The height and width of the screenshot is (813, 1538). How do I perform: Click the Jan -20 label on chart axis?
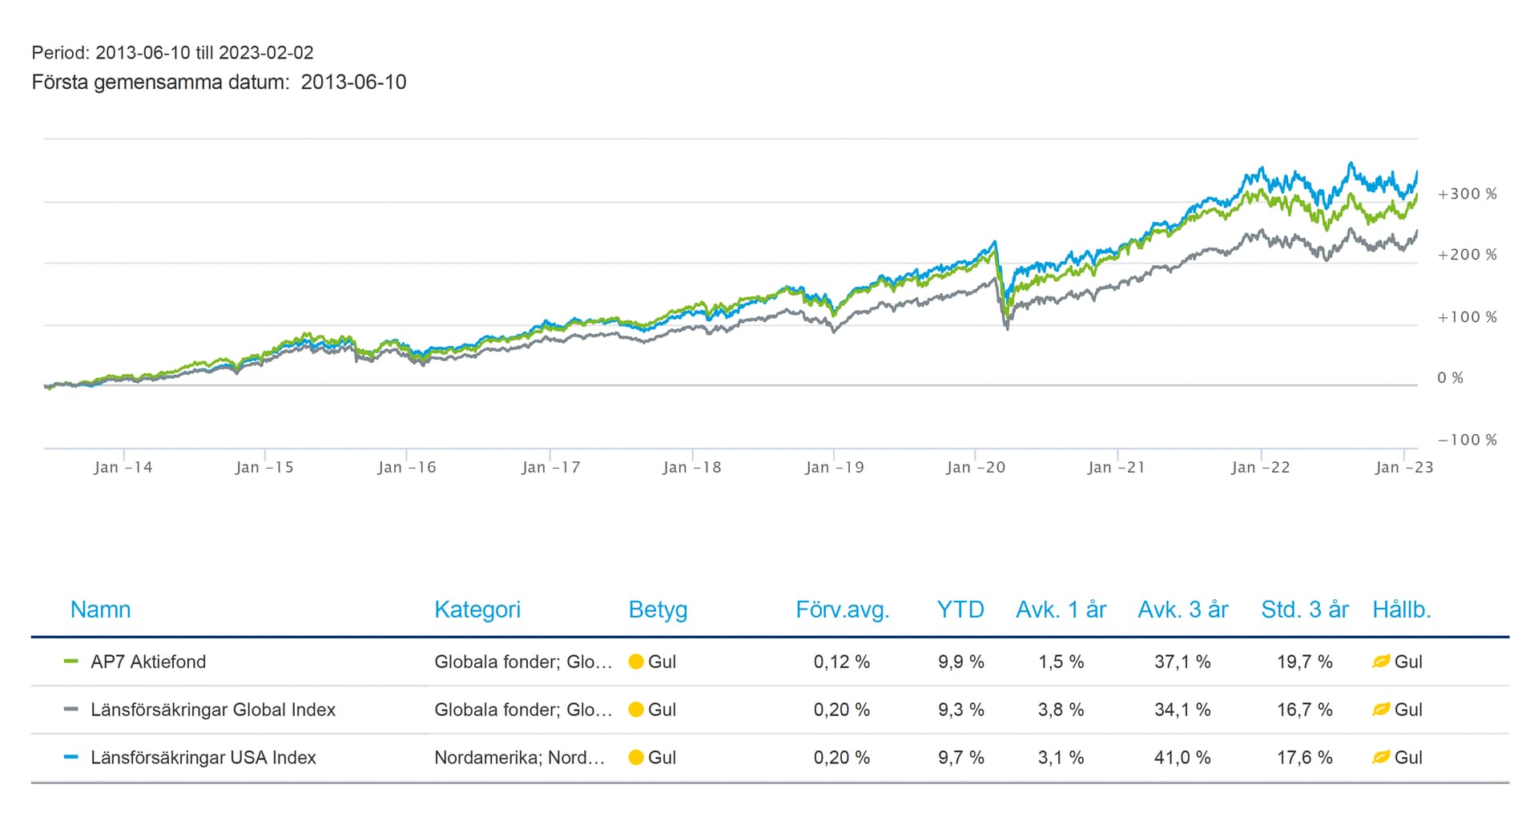(975, 468)
